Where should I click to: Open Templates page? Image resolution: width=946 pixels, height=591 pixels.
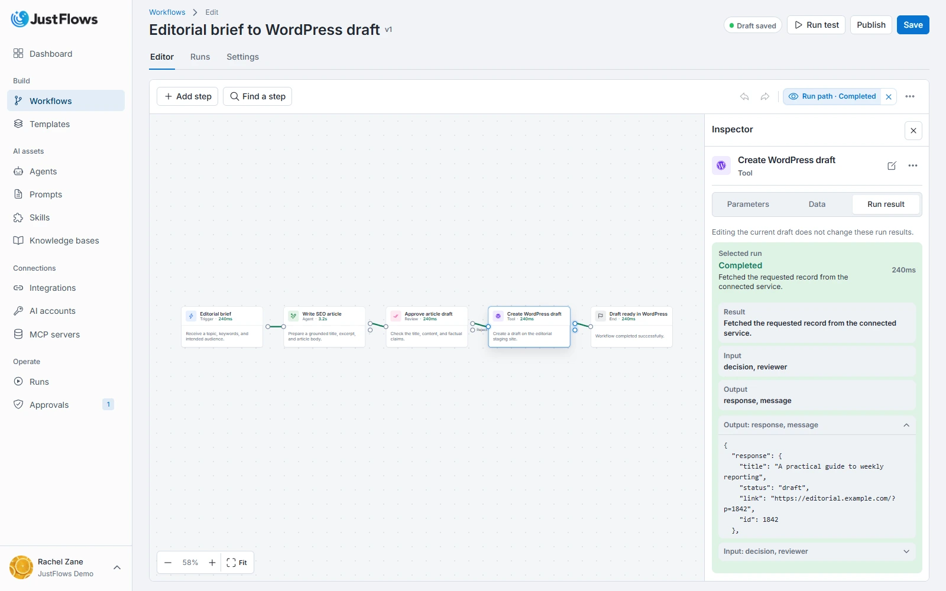pos(66,124)
